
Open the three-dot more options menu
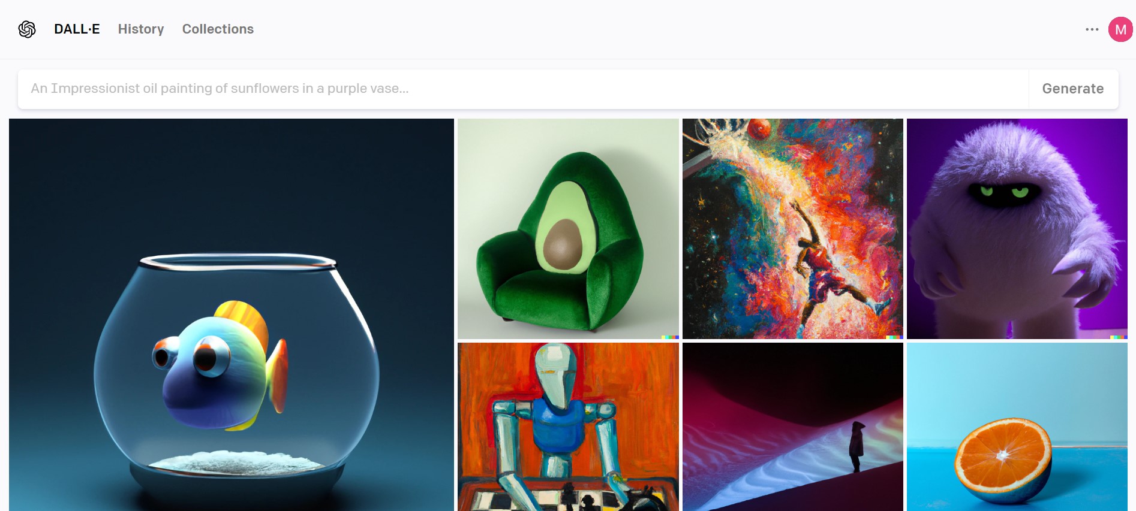point(1092,29)
